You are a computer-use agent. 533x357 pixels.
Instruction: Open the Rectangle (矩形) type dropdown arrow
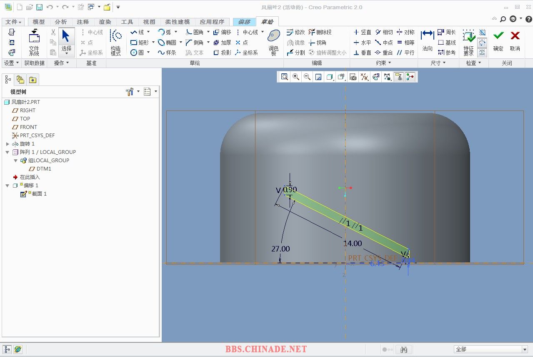pyautogui.click(x=153, y=43)
